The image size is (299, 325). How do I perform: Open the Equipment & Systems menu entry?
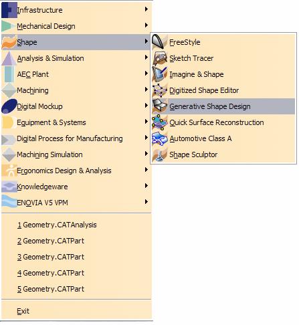(76, 122)
